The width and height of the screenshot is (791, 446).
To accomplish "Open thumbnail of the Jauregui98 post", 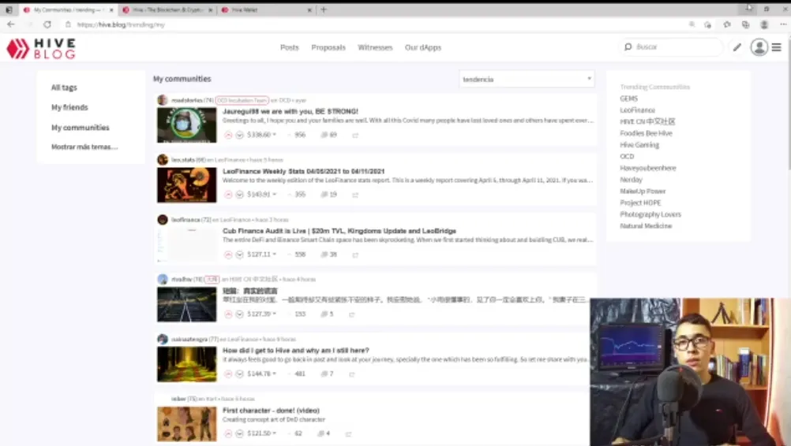I will coord(186,125).
